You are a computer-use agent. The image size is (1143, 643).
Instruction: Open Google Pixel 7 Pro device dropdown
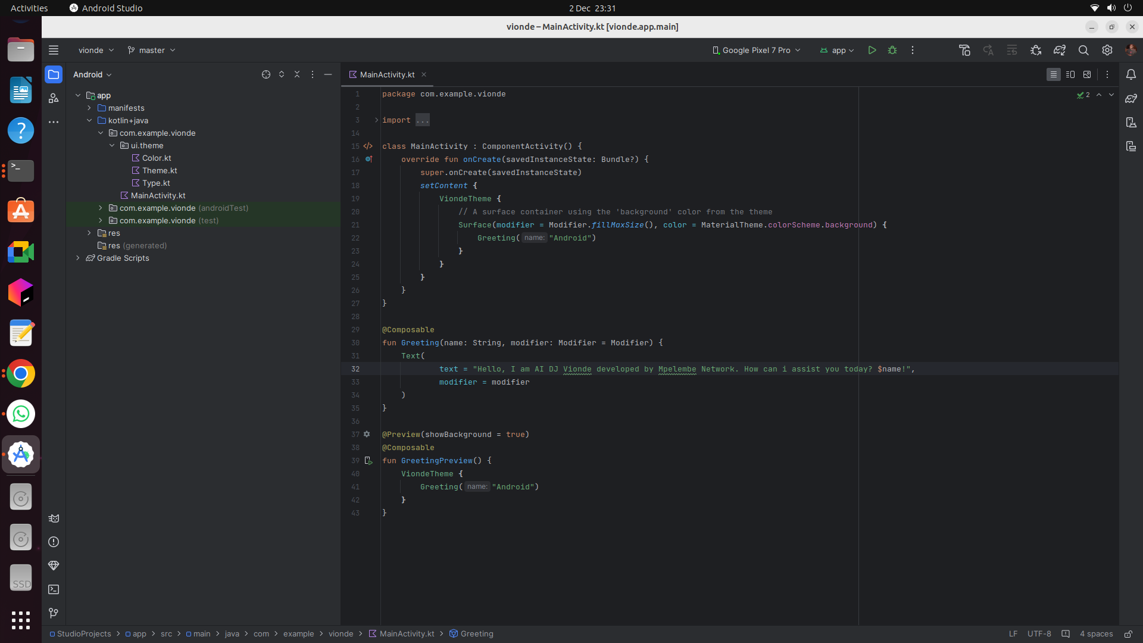point(756,51)
